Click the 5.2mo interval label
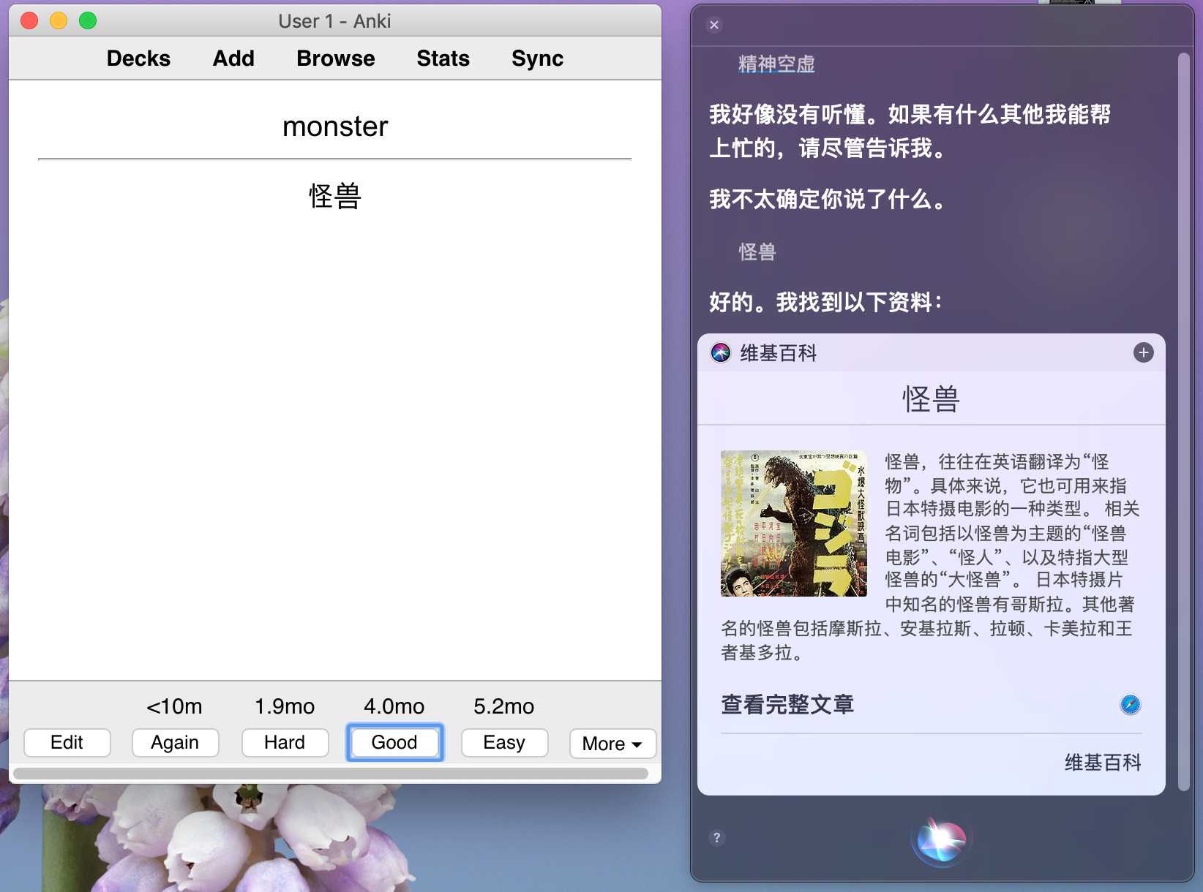1203x892 pixels. [x=504, y=706]
